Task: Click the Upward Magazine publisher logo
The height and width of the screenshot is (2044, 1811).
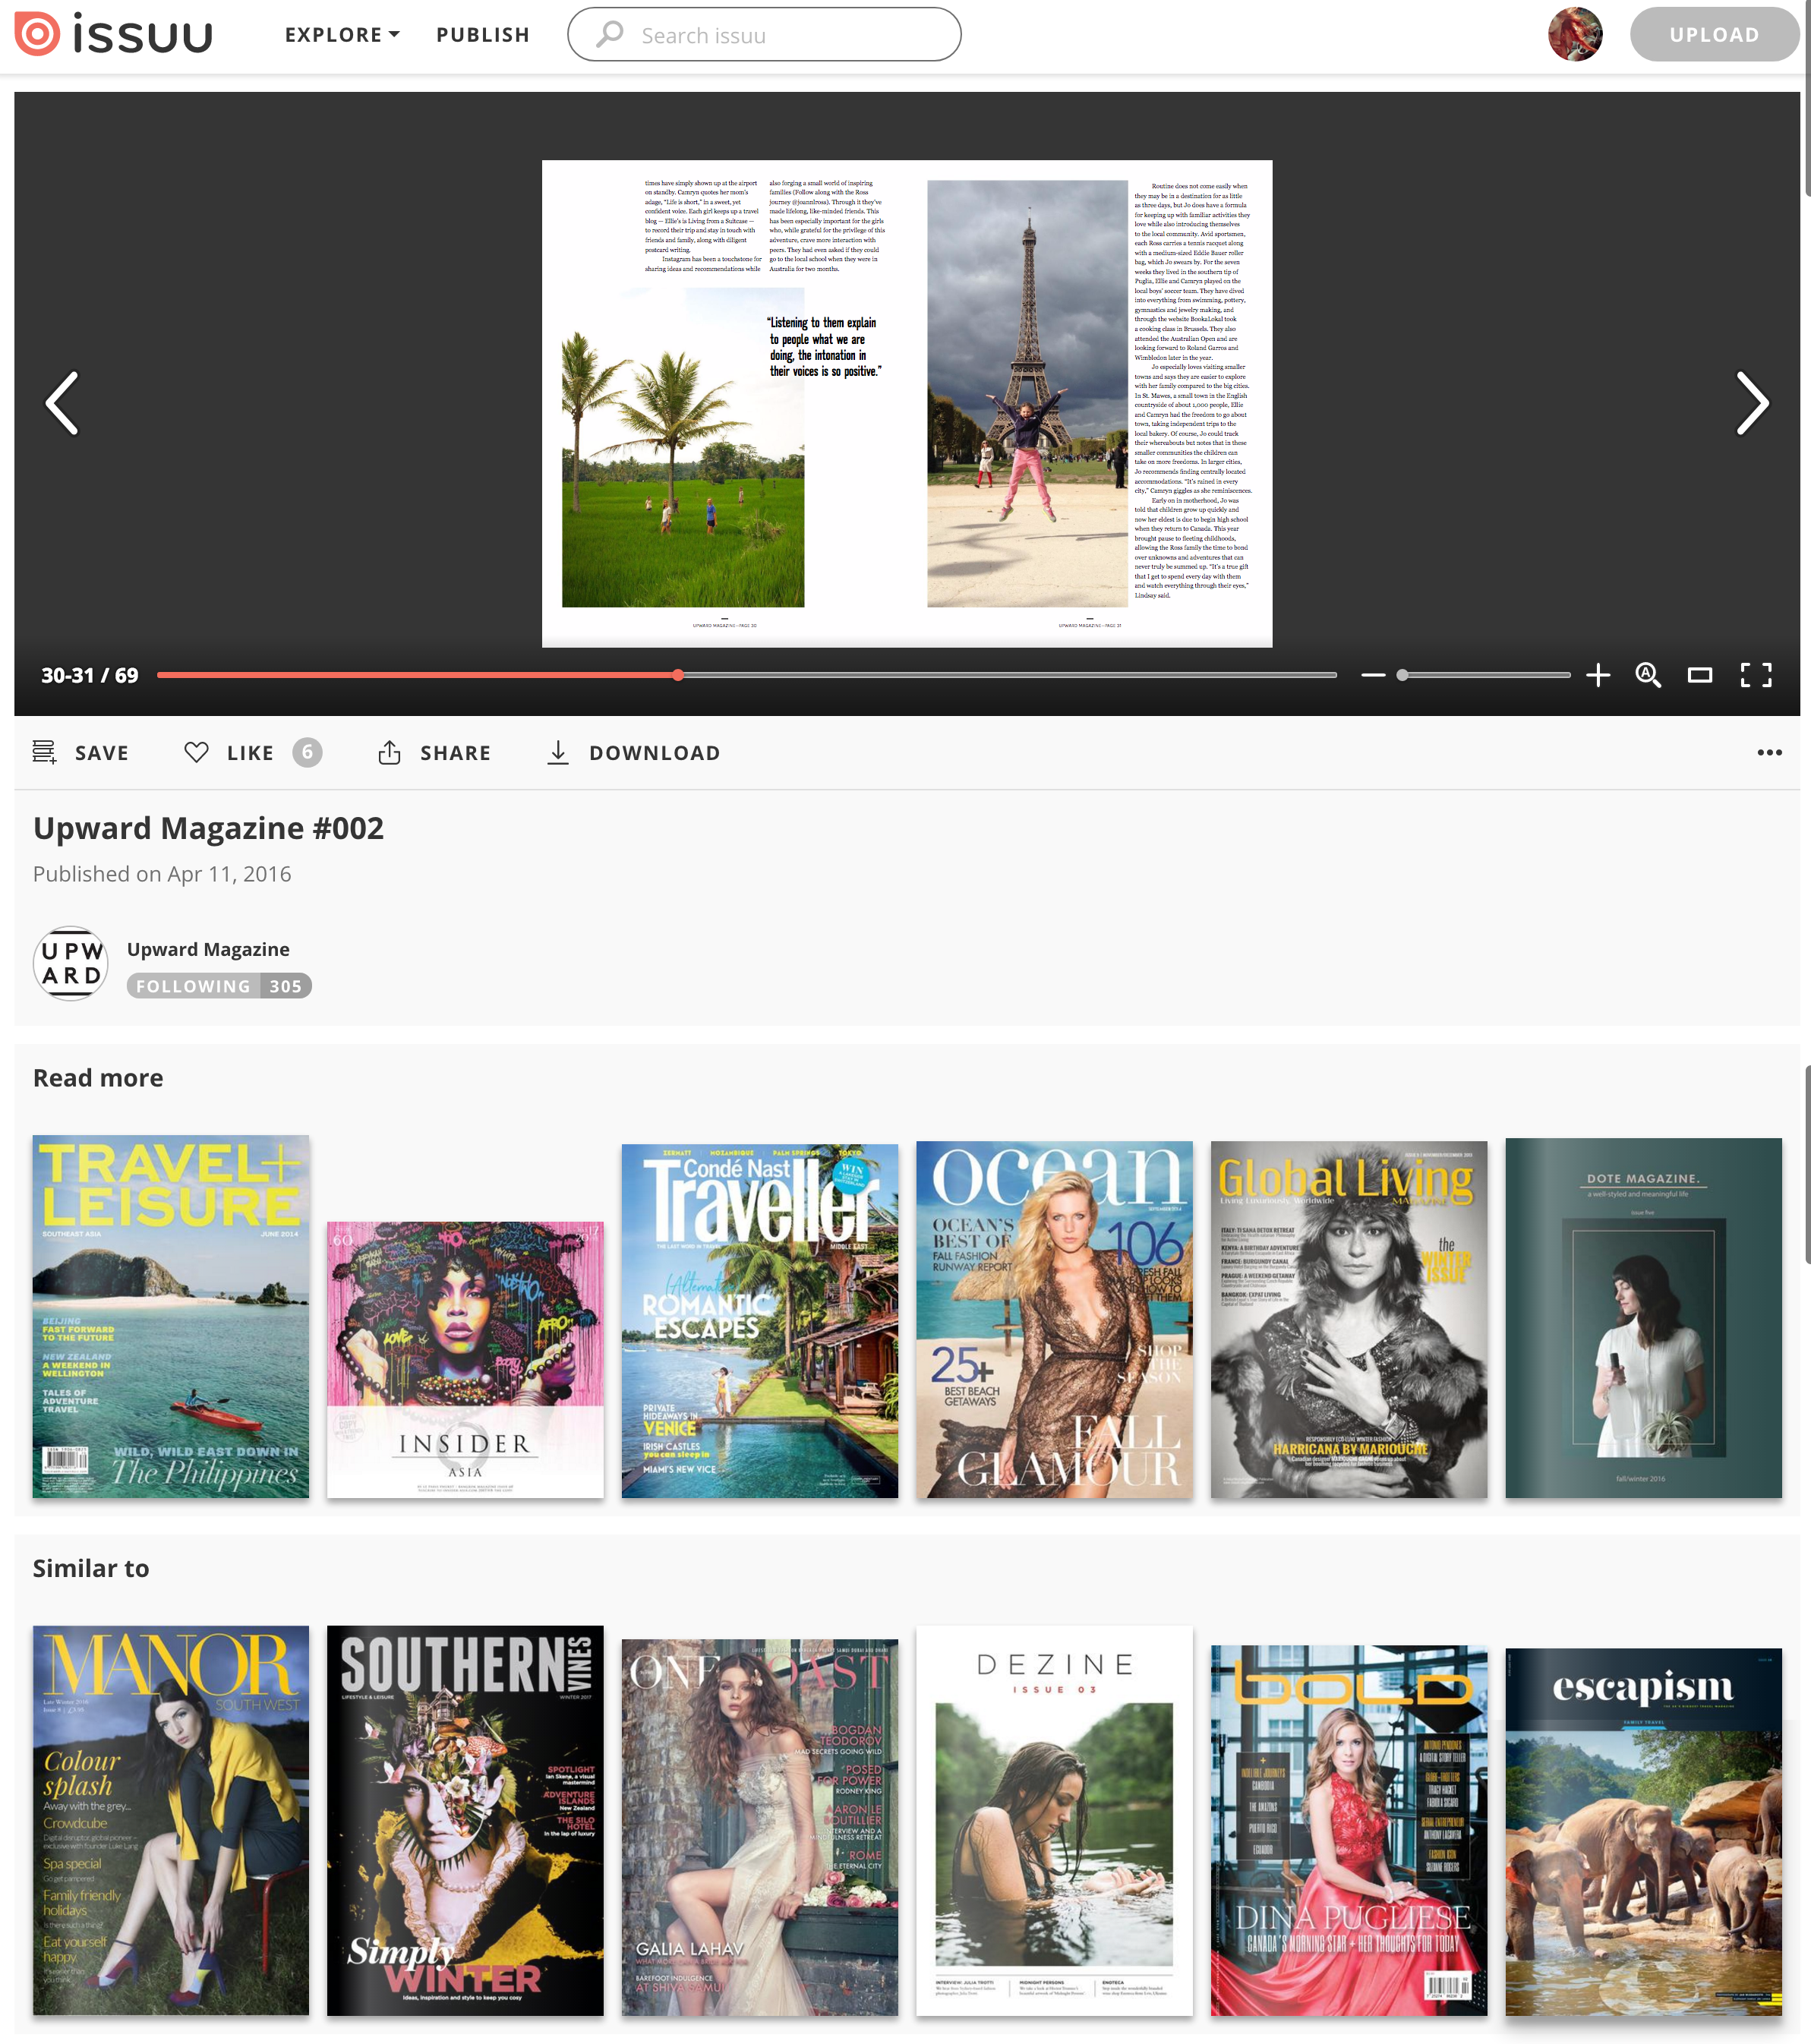Action: [71, 963]
